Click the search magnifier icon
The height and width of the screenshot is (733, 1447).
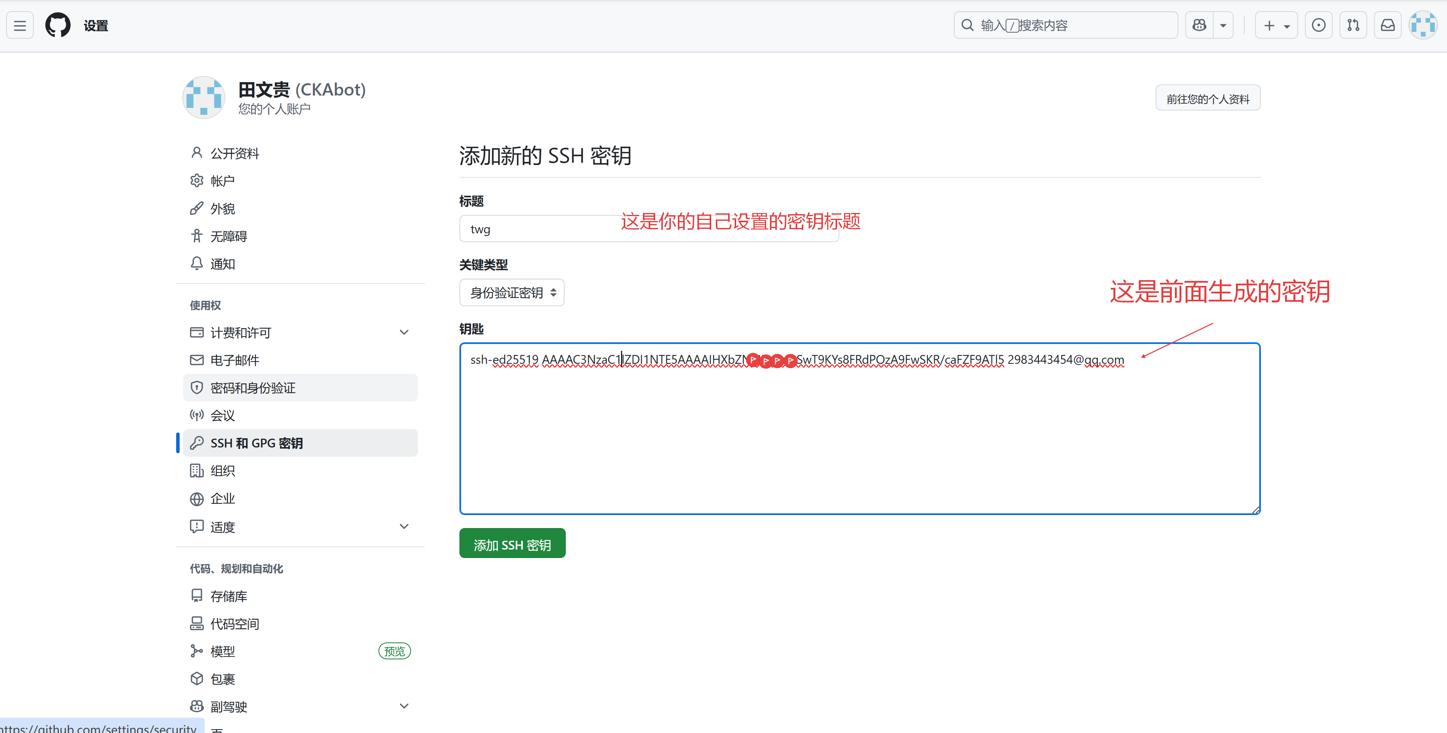pyautogui.click(x=967, y=25)
